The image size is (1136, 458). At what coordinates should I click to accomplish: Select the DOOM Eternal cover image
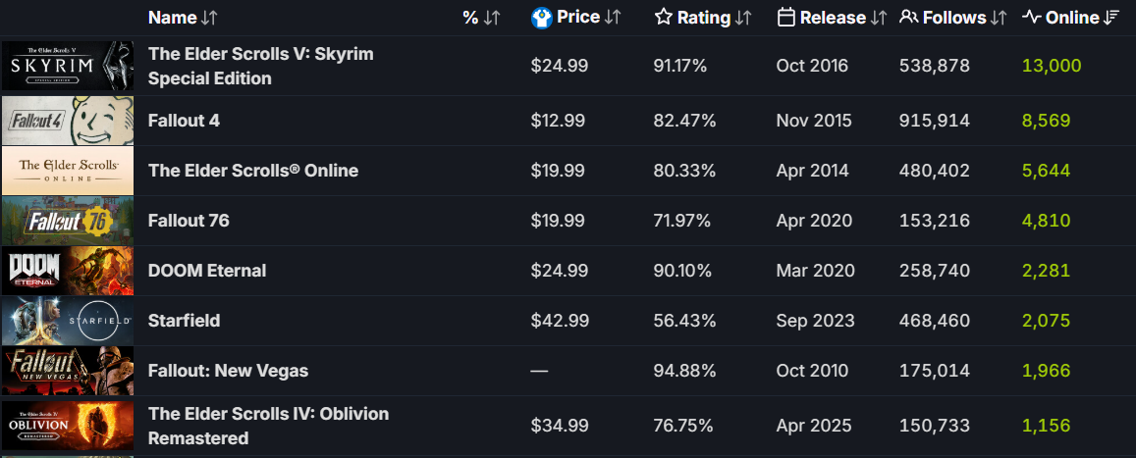pos(68,271)
